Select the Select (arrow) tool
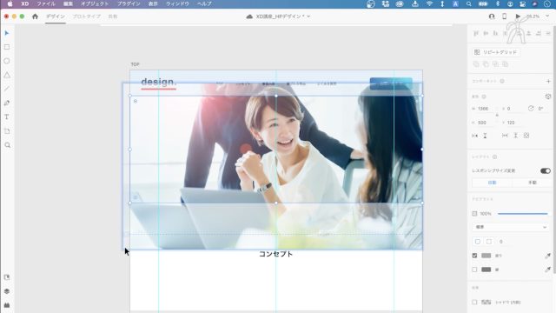556x313 pixels. click(7, 33)
